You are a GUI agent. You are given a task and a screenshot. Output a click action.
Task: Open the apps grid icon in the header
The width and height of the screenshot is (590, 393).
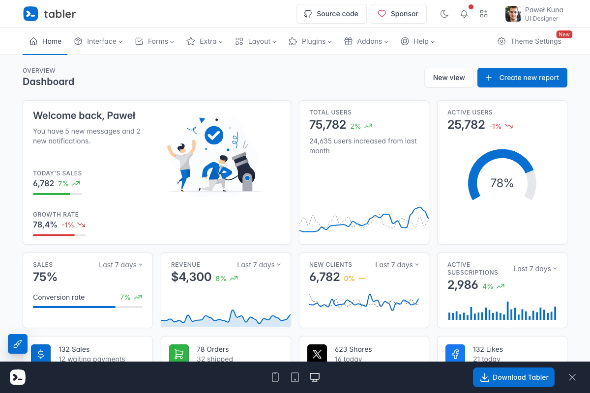tap(483, 14)
